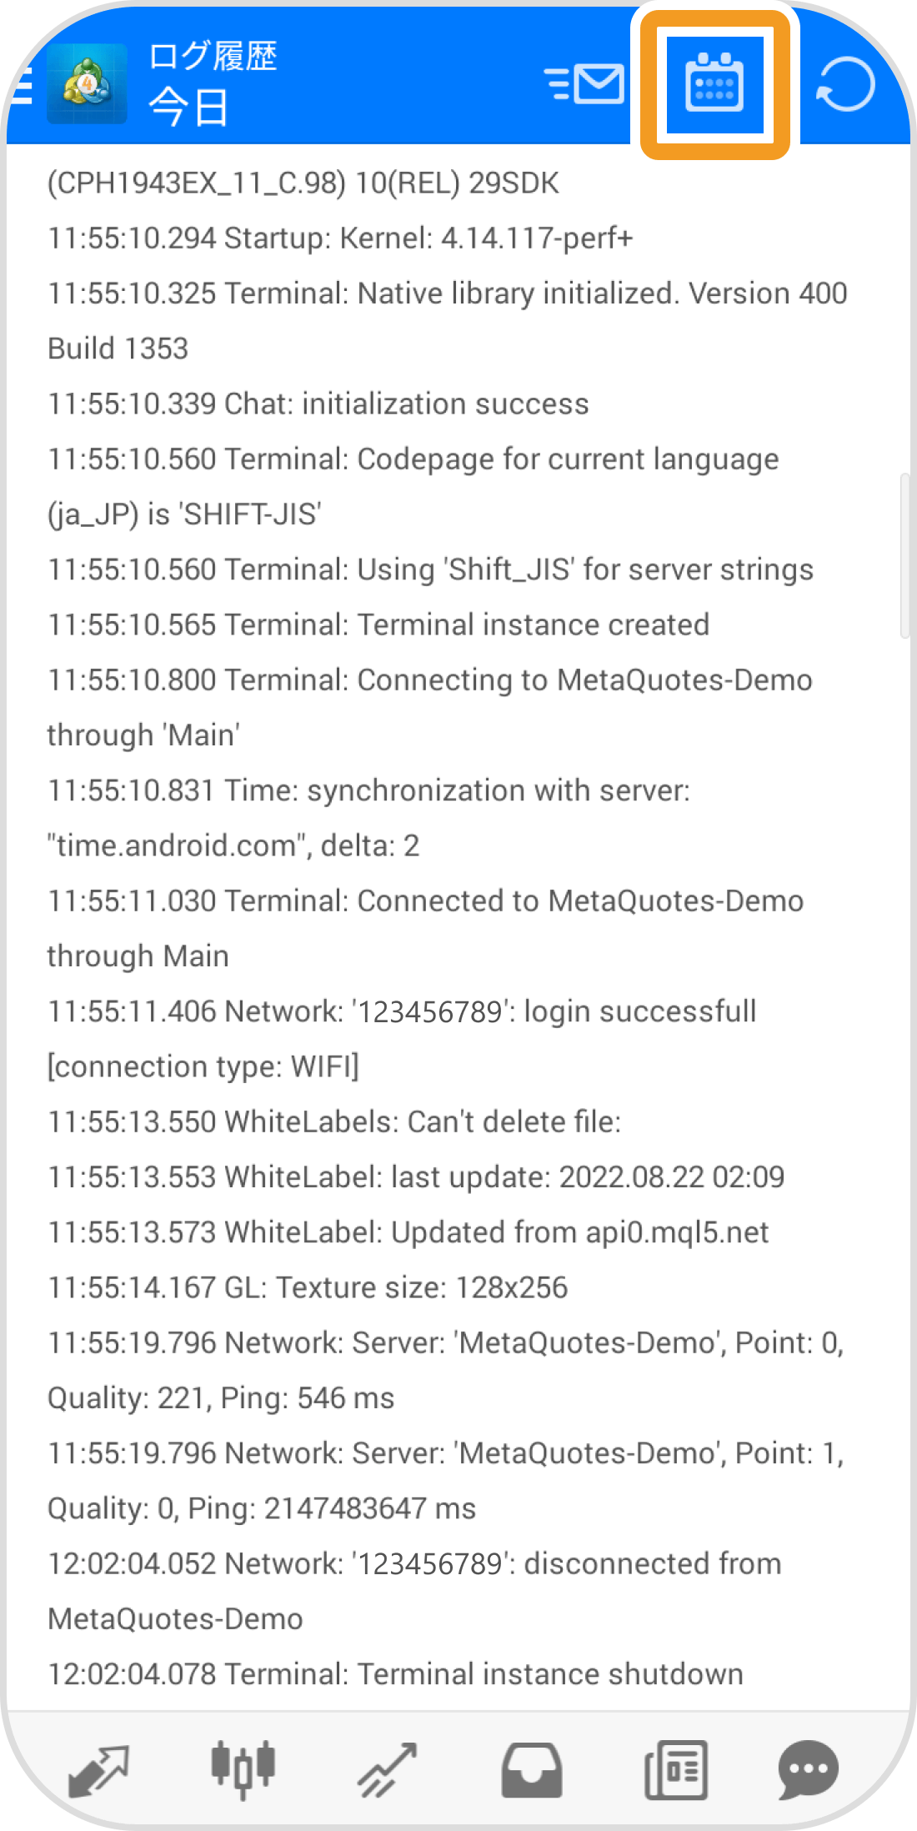917x1831 pixels.
Task: Open the News newspaper icon
Action: point(676,1769)
